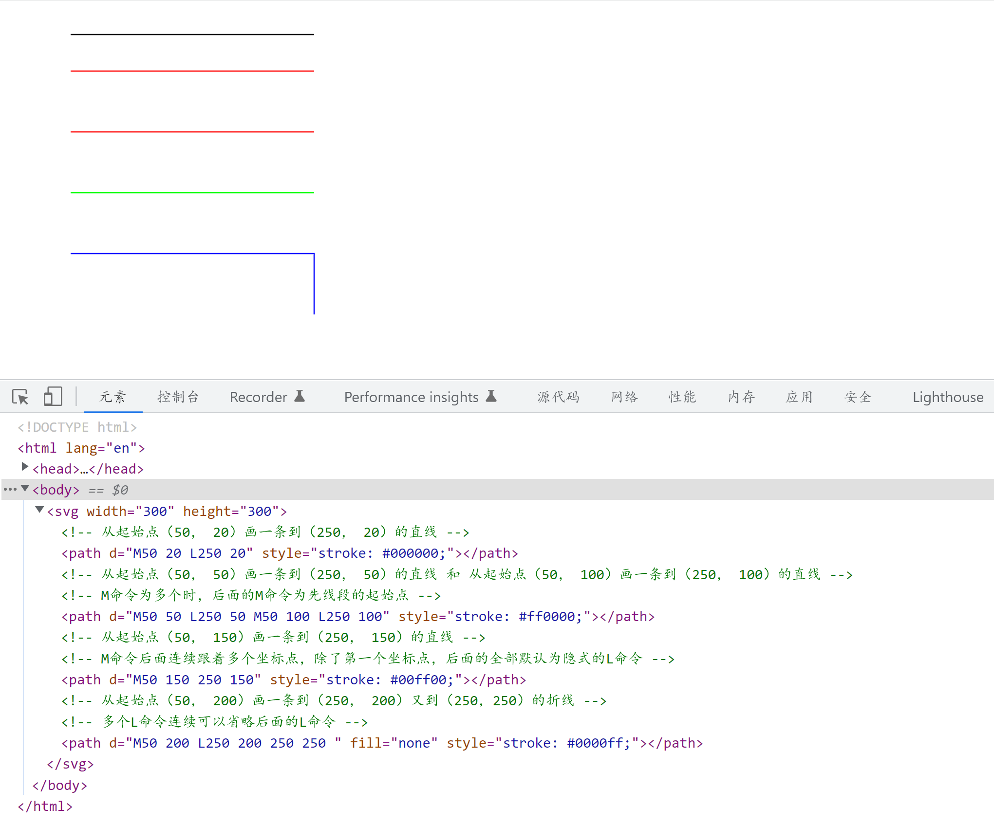Select the 性能 tab
The height and width of the screenshot is (826, 994).
click(x=682, y=397)
